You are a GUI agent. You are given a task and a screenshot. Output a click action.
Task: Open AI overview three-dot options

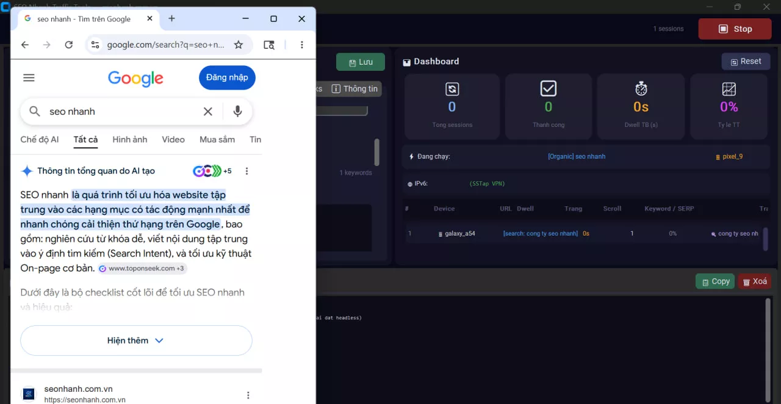point(247,171)
